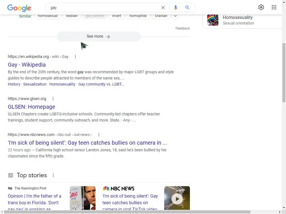Click the horizontal scrollbar right arrow

(280, 212)
